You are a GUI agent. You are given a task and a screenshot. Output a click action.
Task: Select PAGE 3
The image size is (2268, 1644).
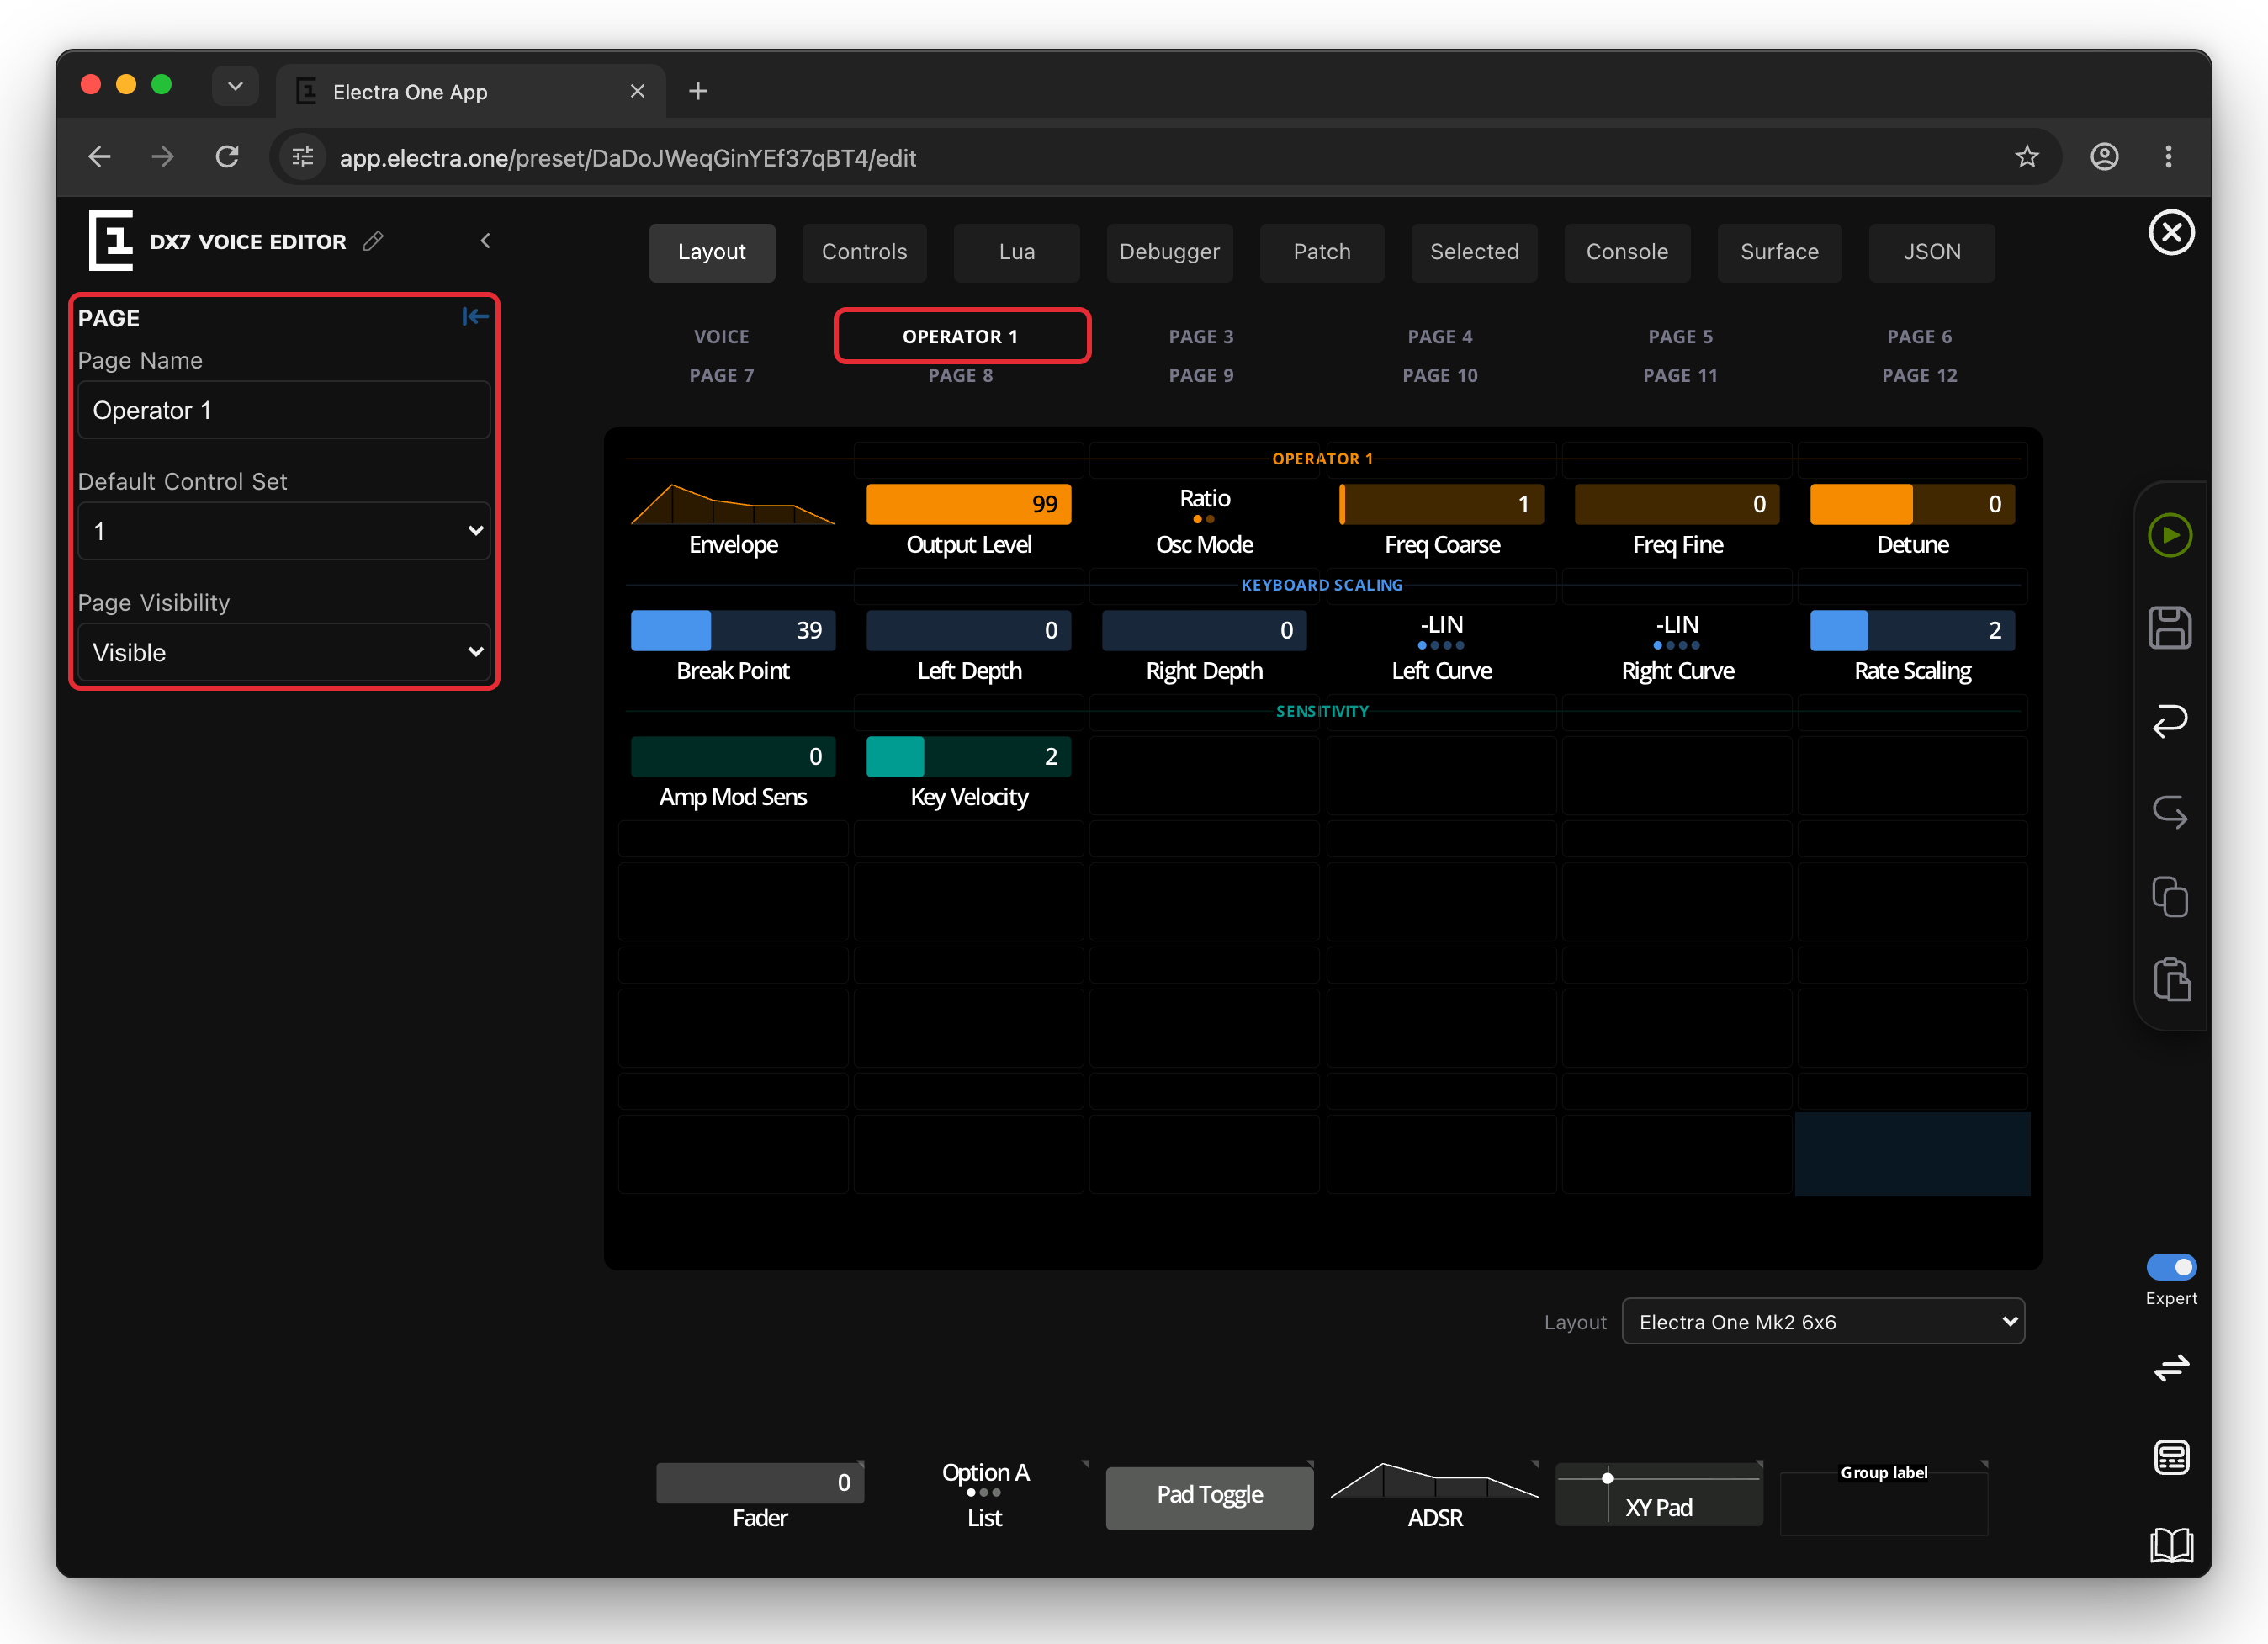coord(1201,337)
